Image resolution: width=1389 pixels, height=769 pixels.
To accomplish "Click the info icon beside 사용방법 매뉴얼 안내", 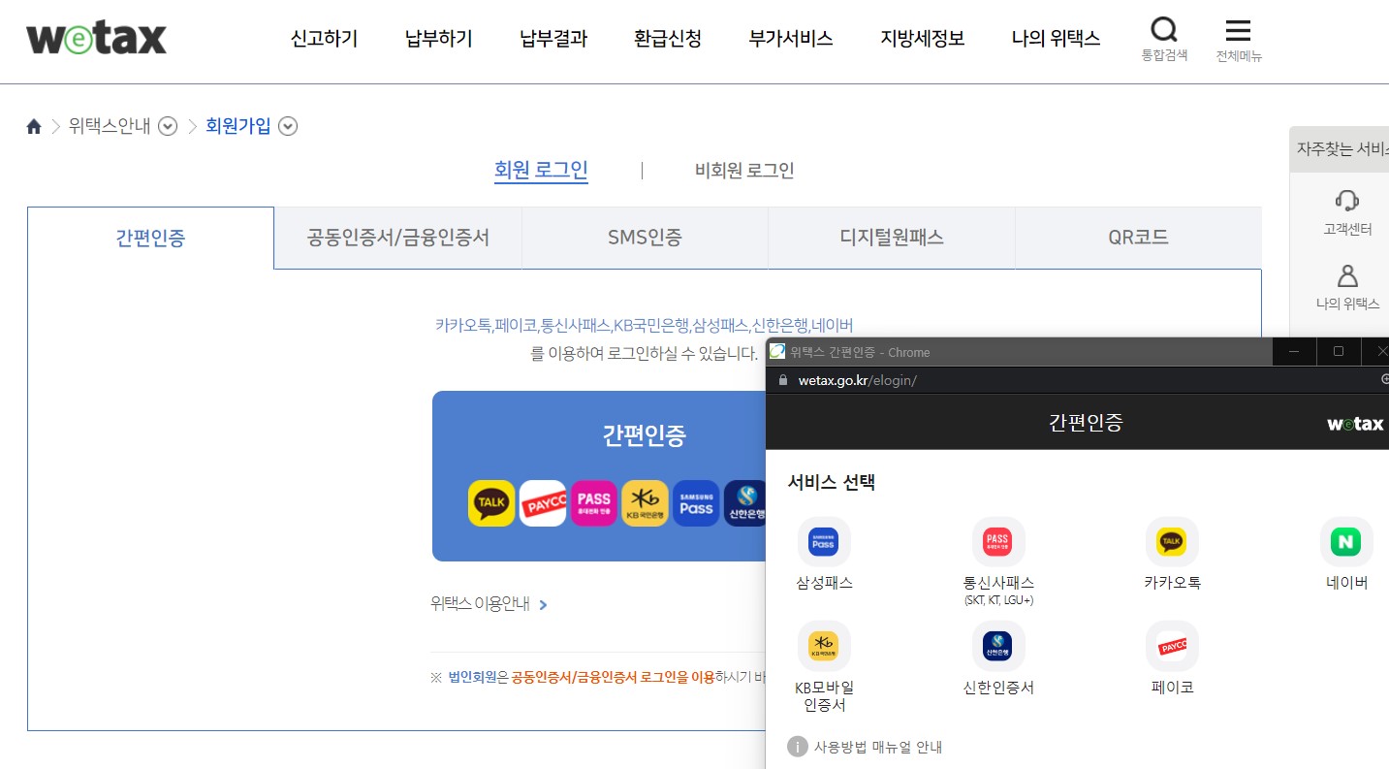I will pyautogui.click(x=797, y=747).
